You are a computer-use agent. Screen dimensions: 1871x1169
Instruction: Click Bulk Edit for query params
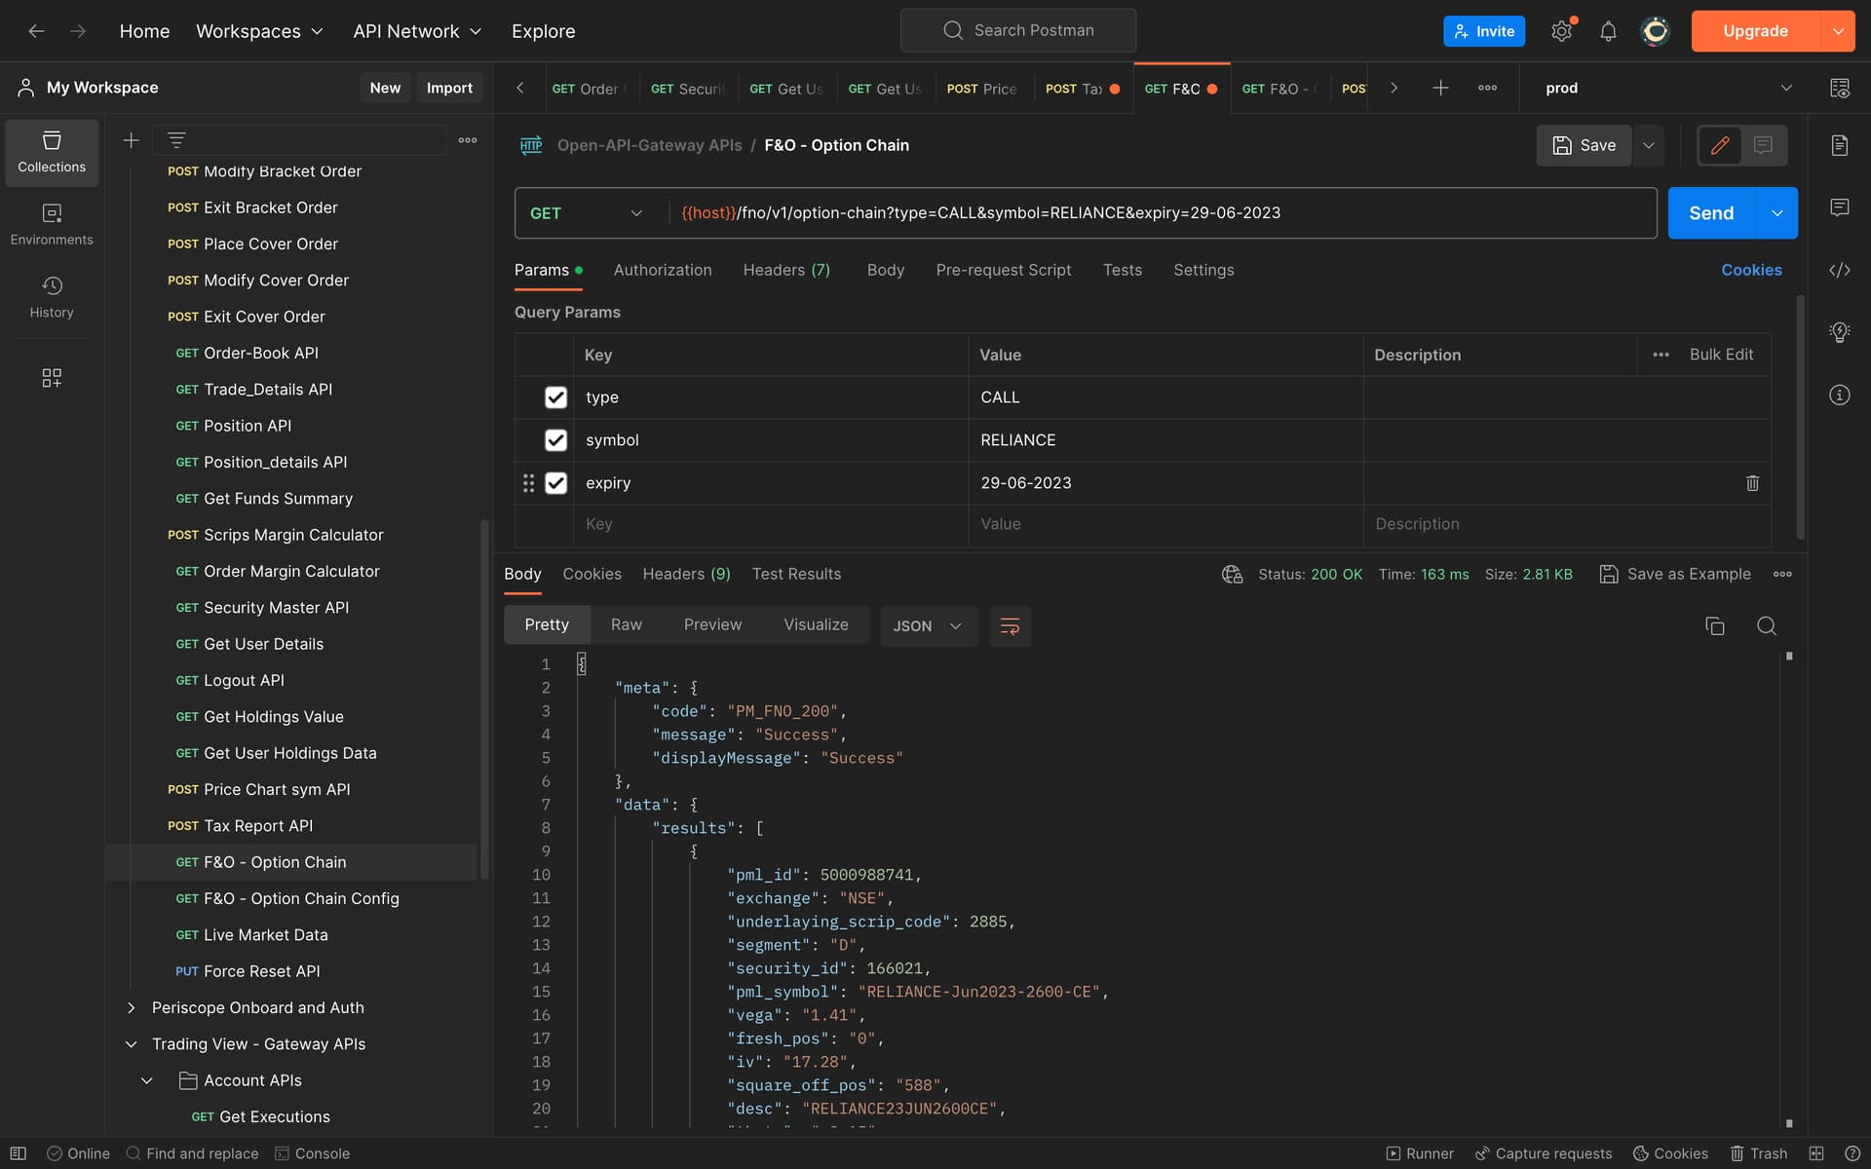pos(1721,355)
